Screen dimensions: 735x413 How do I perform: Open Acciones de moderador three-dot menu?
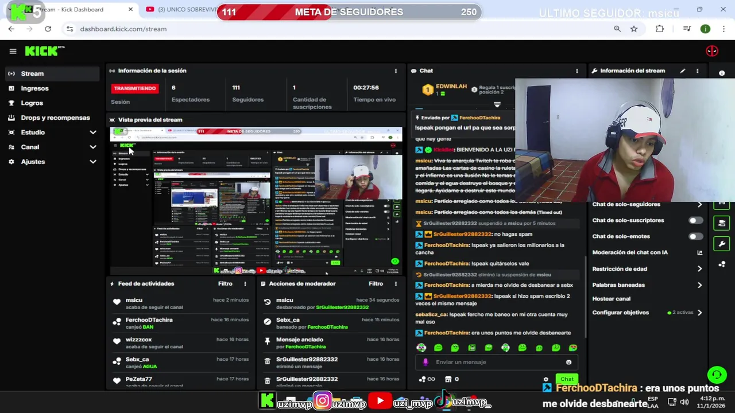pos(396,283)
